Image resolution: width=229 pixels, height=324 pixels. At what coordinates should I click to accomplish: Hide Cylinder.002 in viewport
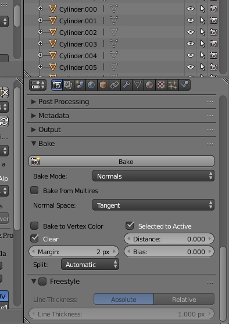pyautogui.click(x=191, y=32)
